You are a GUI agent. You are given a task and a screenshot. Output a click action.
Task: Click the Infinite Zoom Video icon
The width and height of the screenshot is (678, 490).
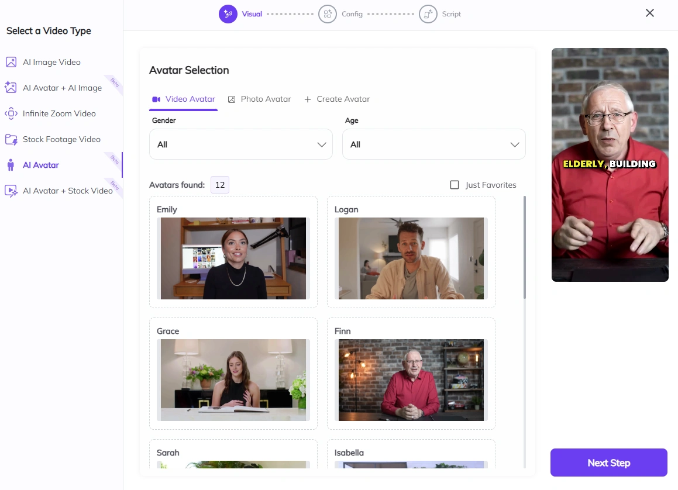[11, 113]
